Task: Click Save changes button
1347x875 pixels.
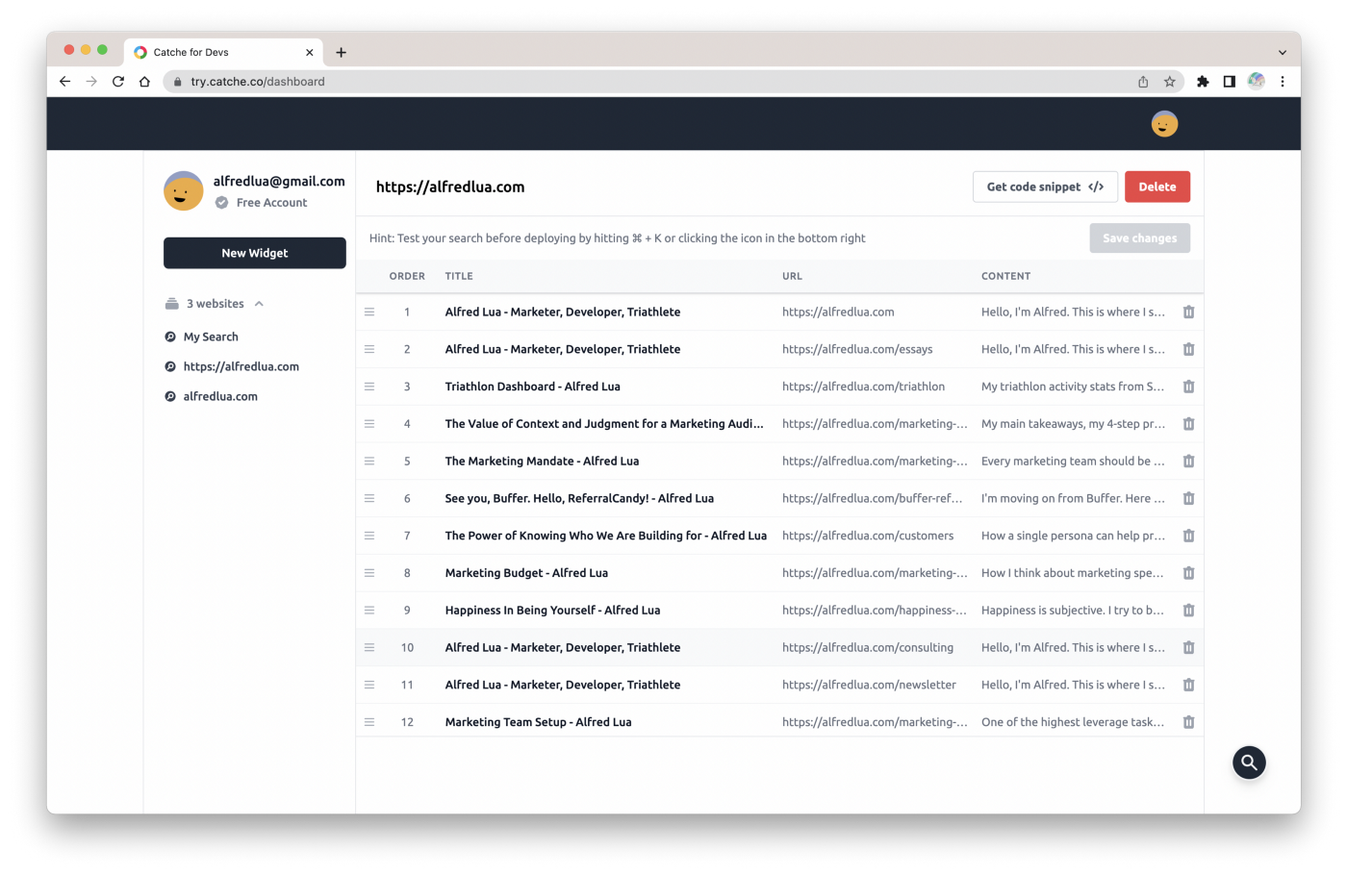Action: [1140, 238]
